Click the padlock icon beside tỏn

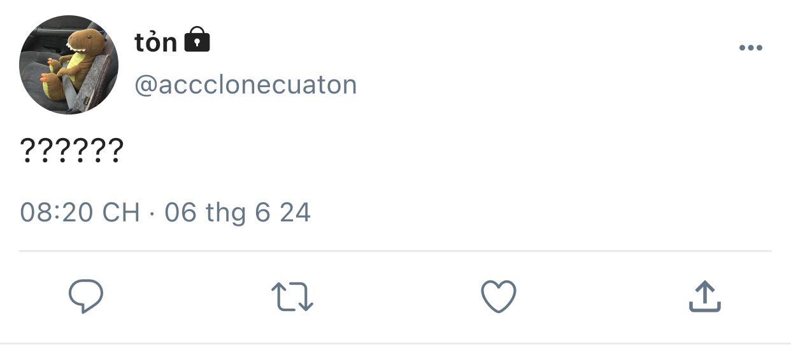(197, 40)
